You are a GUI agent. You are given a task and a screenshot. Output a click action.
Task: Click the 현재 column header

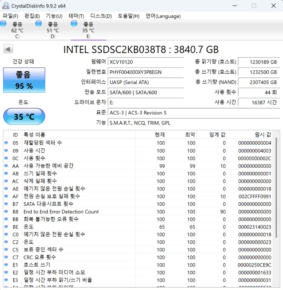click(151, 135)
